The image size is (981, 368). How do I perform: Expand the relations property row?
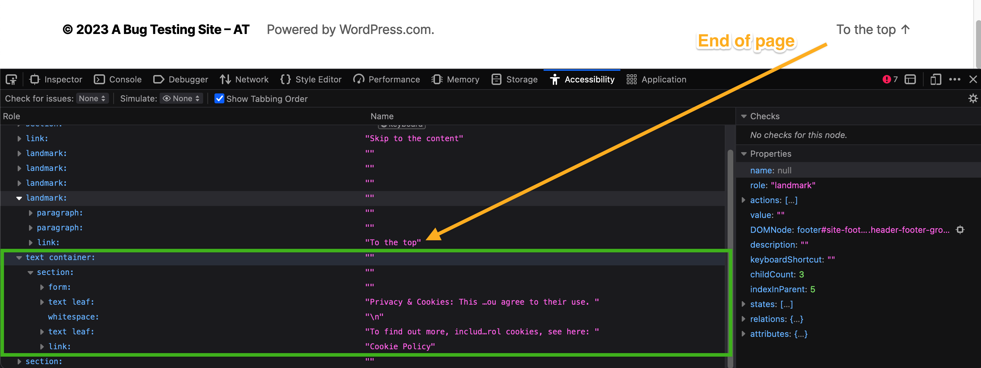tap(745, 319)
